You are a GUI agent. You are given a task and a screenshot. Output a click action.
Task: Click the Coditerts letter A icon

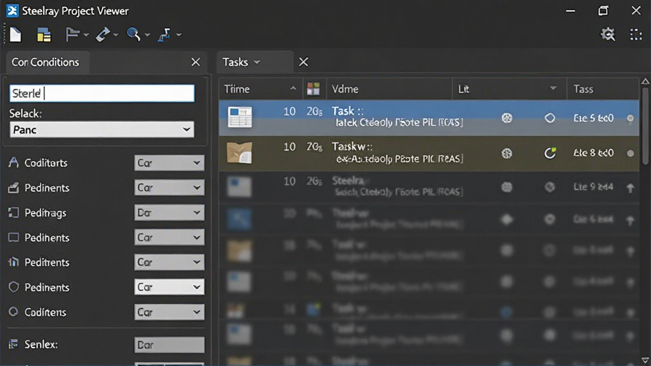click(13, 162)
